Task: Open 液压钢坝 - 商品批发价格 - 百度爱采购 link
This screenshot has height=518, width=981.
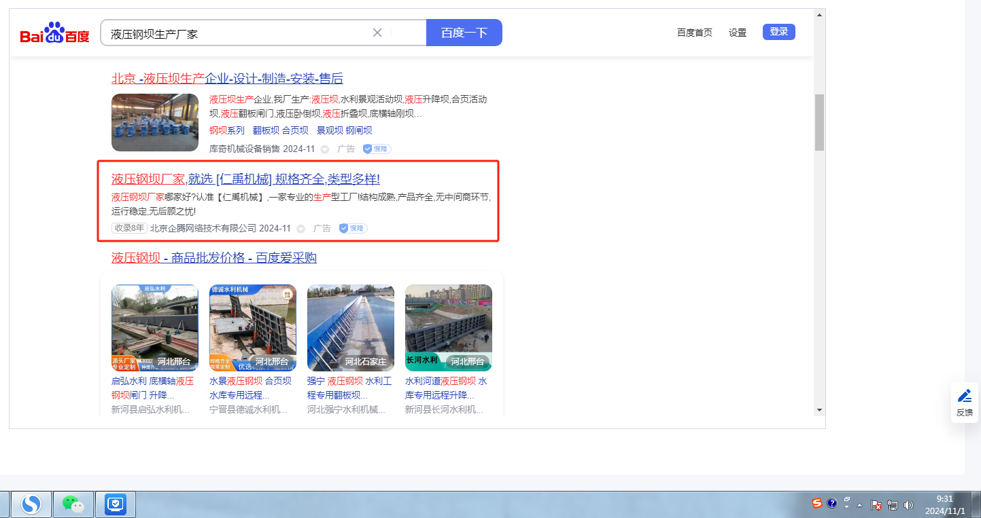Action: (x=214, y=258)
